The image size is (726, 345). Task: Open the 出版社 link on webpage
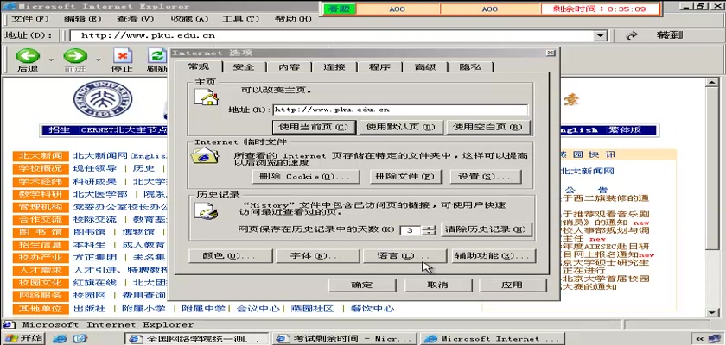click(89, 309)
